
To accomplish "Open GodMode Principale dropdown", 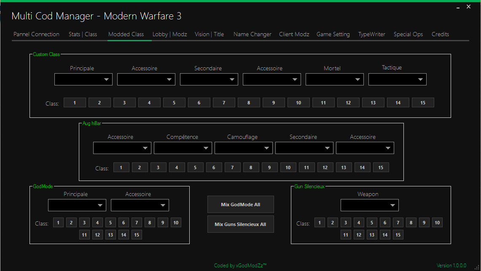I will tap(77, 205).
